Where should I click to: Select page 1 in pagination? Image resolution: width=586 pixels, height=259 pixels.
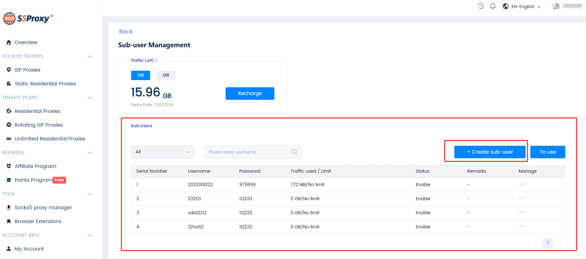pos(548,243)
